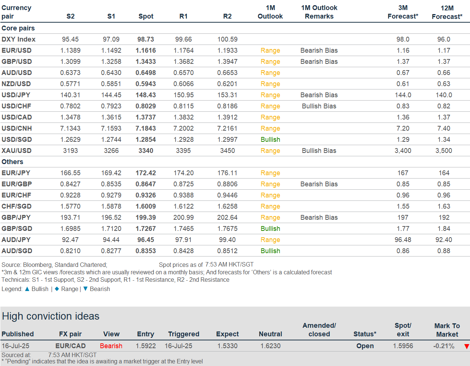Click the USD/SGD Bullish outlook cell

[x=270, y=140]
